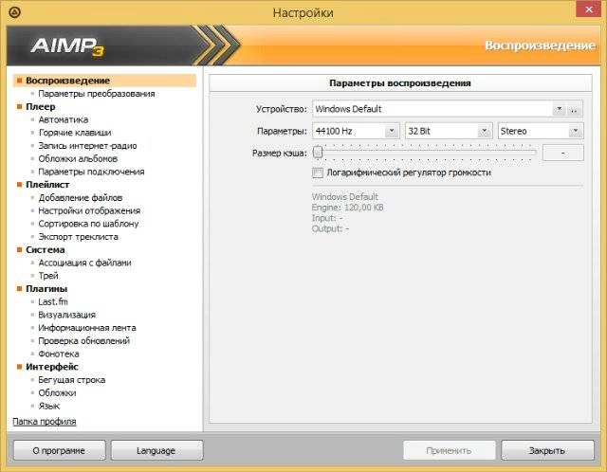607x472 pixels.
Task: Open Горячие клавиши settings
Action: [75, 133]
